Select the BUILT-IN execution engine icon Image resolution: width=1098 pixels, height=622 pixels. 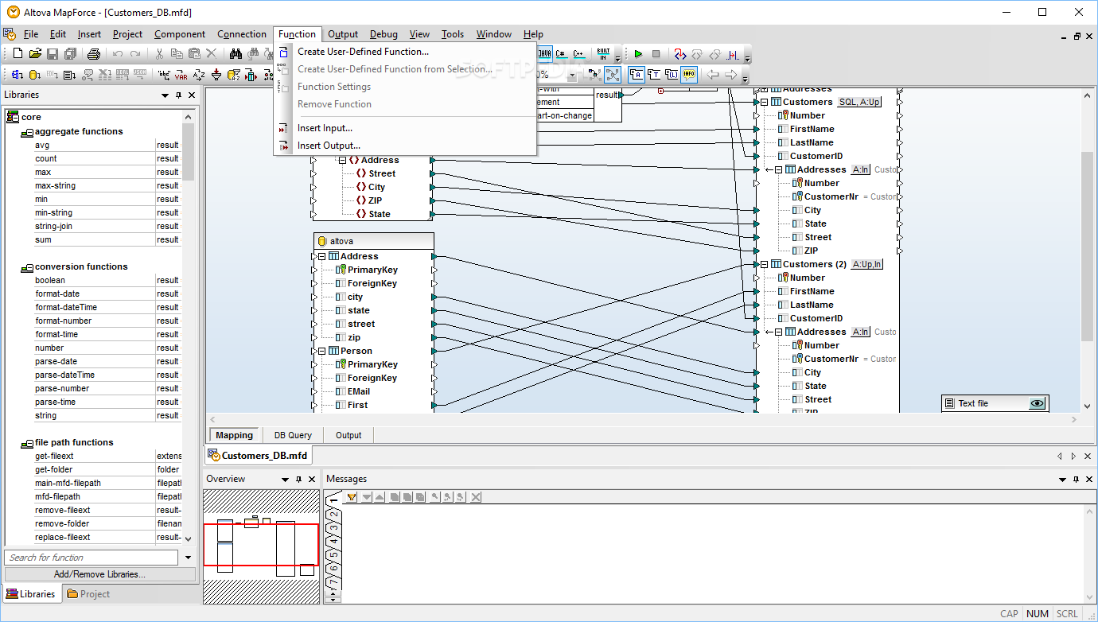(x=604, y=54)
